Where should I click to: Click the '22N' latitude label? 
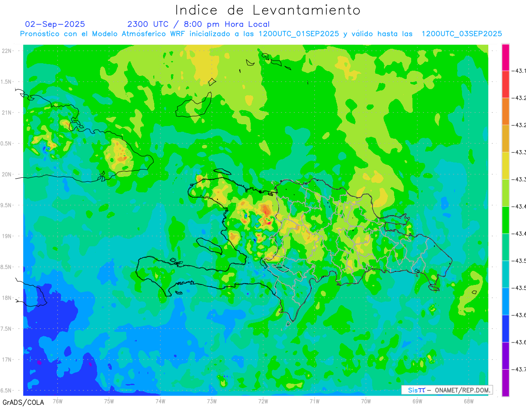(x=7, y=51)
